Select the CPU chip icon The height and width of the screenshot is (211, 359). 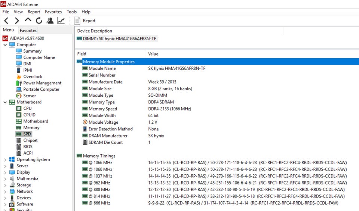[19, 108]
